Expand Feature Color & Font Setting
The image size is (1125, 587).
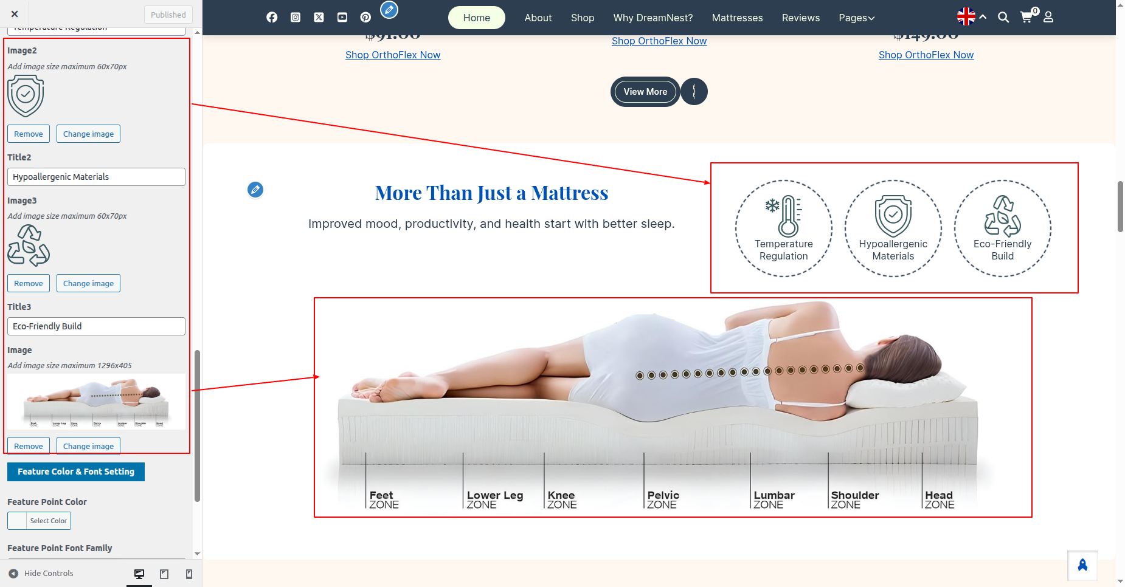[76, 472]
